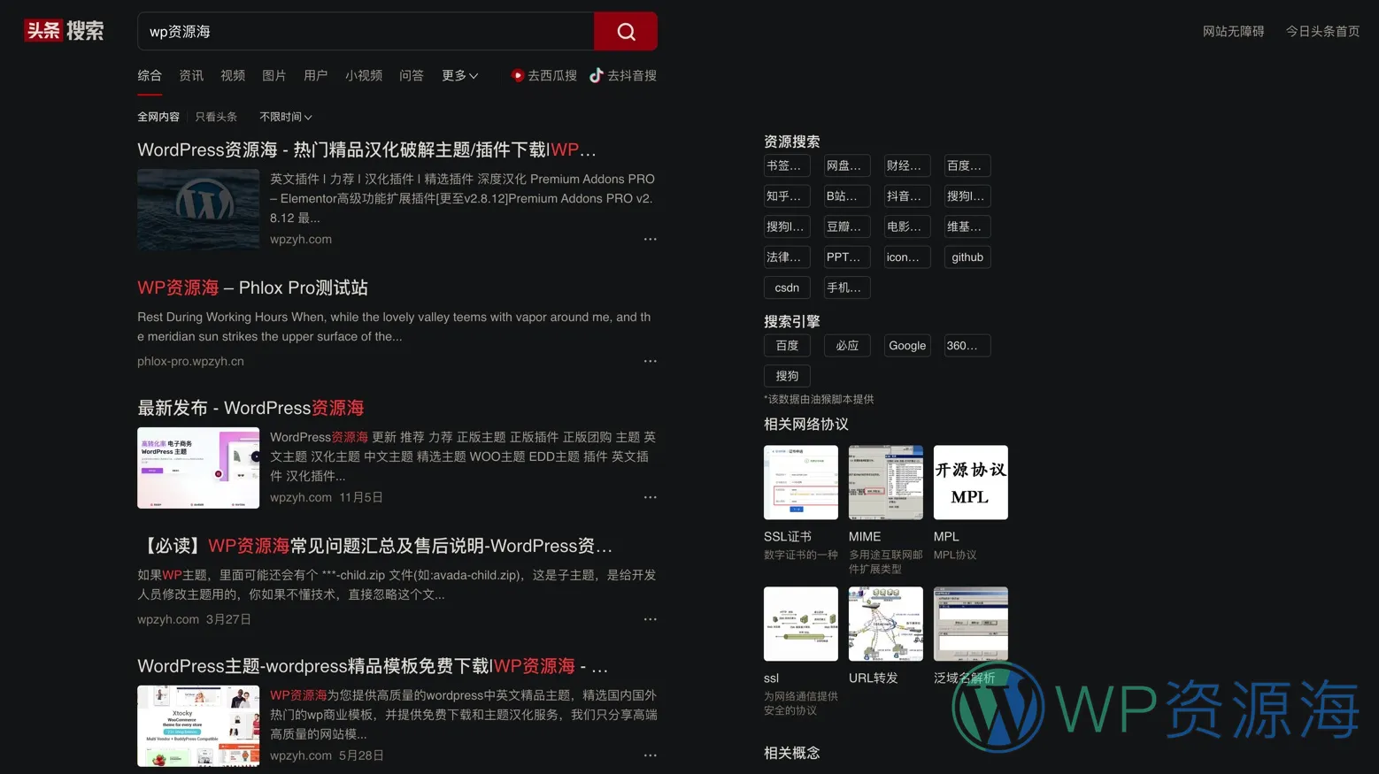Click the 维基… resource tag

tap(967, 227)
